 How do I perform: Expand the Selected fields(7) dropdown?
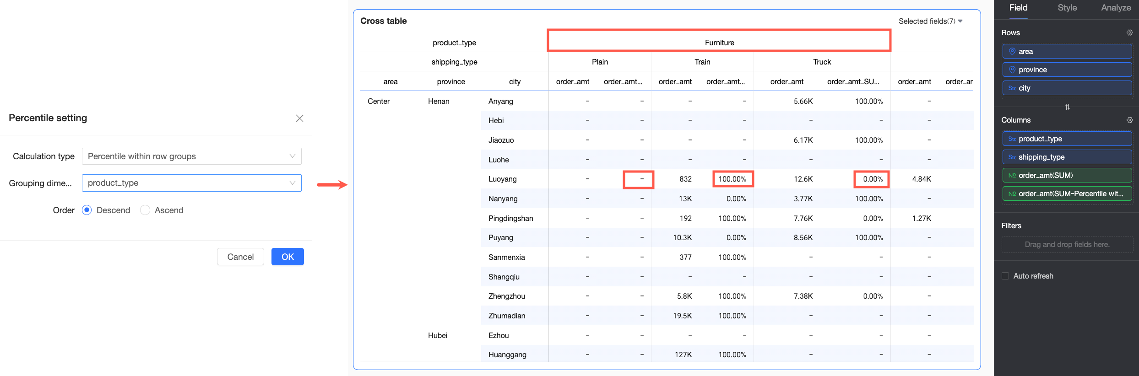[x=931, y=21]
